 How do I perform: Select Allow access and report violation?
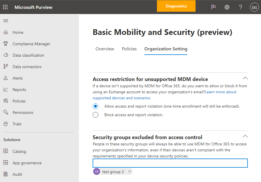95,106
